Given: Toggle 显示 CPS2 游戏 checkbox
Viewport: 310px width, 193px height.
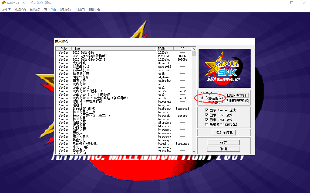Looking at the screenshot, I should (x=207, y=115).
